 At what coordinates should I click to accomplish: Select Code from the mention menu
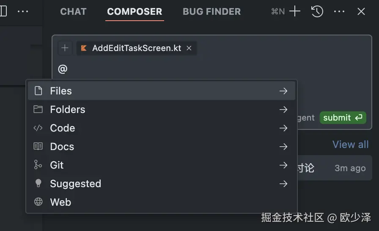[x=63, y=128]
